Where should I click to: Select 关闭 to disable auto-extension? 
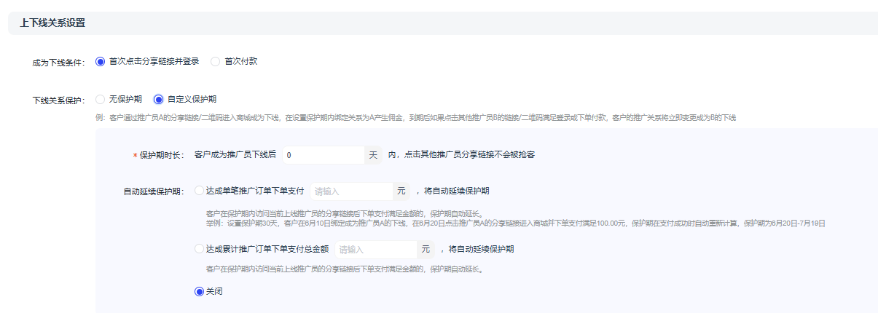click(x=200, y=291)
